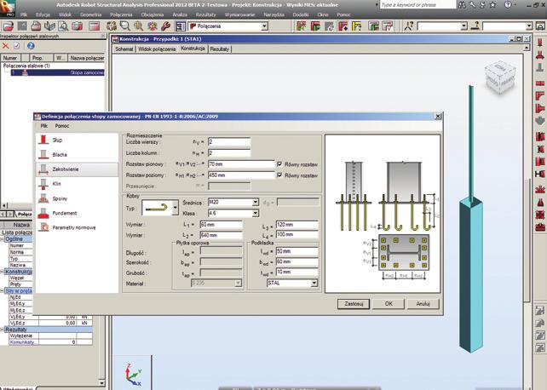Open the Plik menu in main menu bar
Screen dimensions: 547x390
(24, 14)
